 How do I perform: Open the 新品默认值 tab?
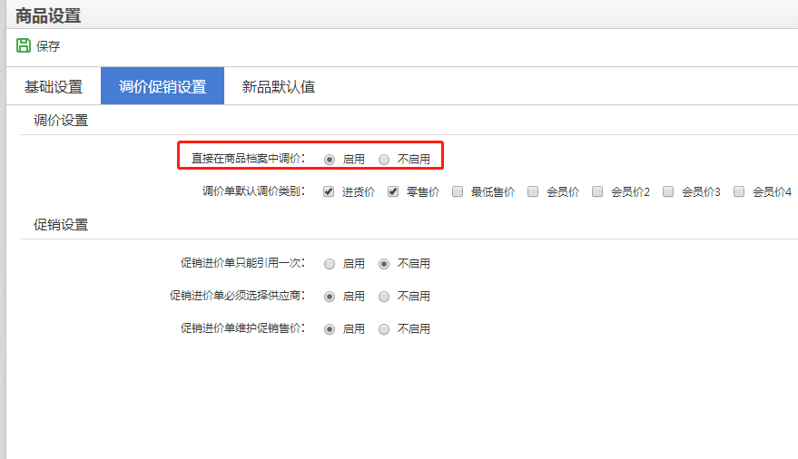pos(279,86)
